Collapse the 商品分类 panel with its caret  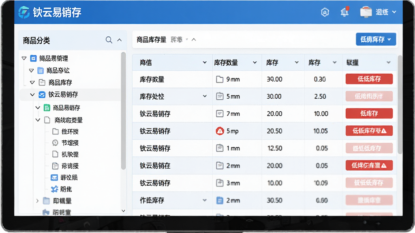120,40
